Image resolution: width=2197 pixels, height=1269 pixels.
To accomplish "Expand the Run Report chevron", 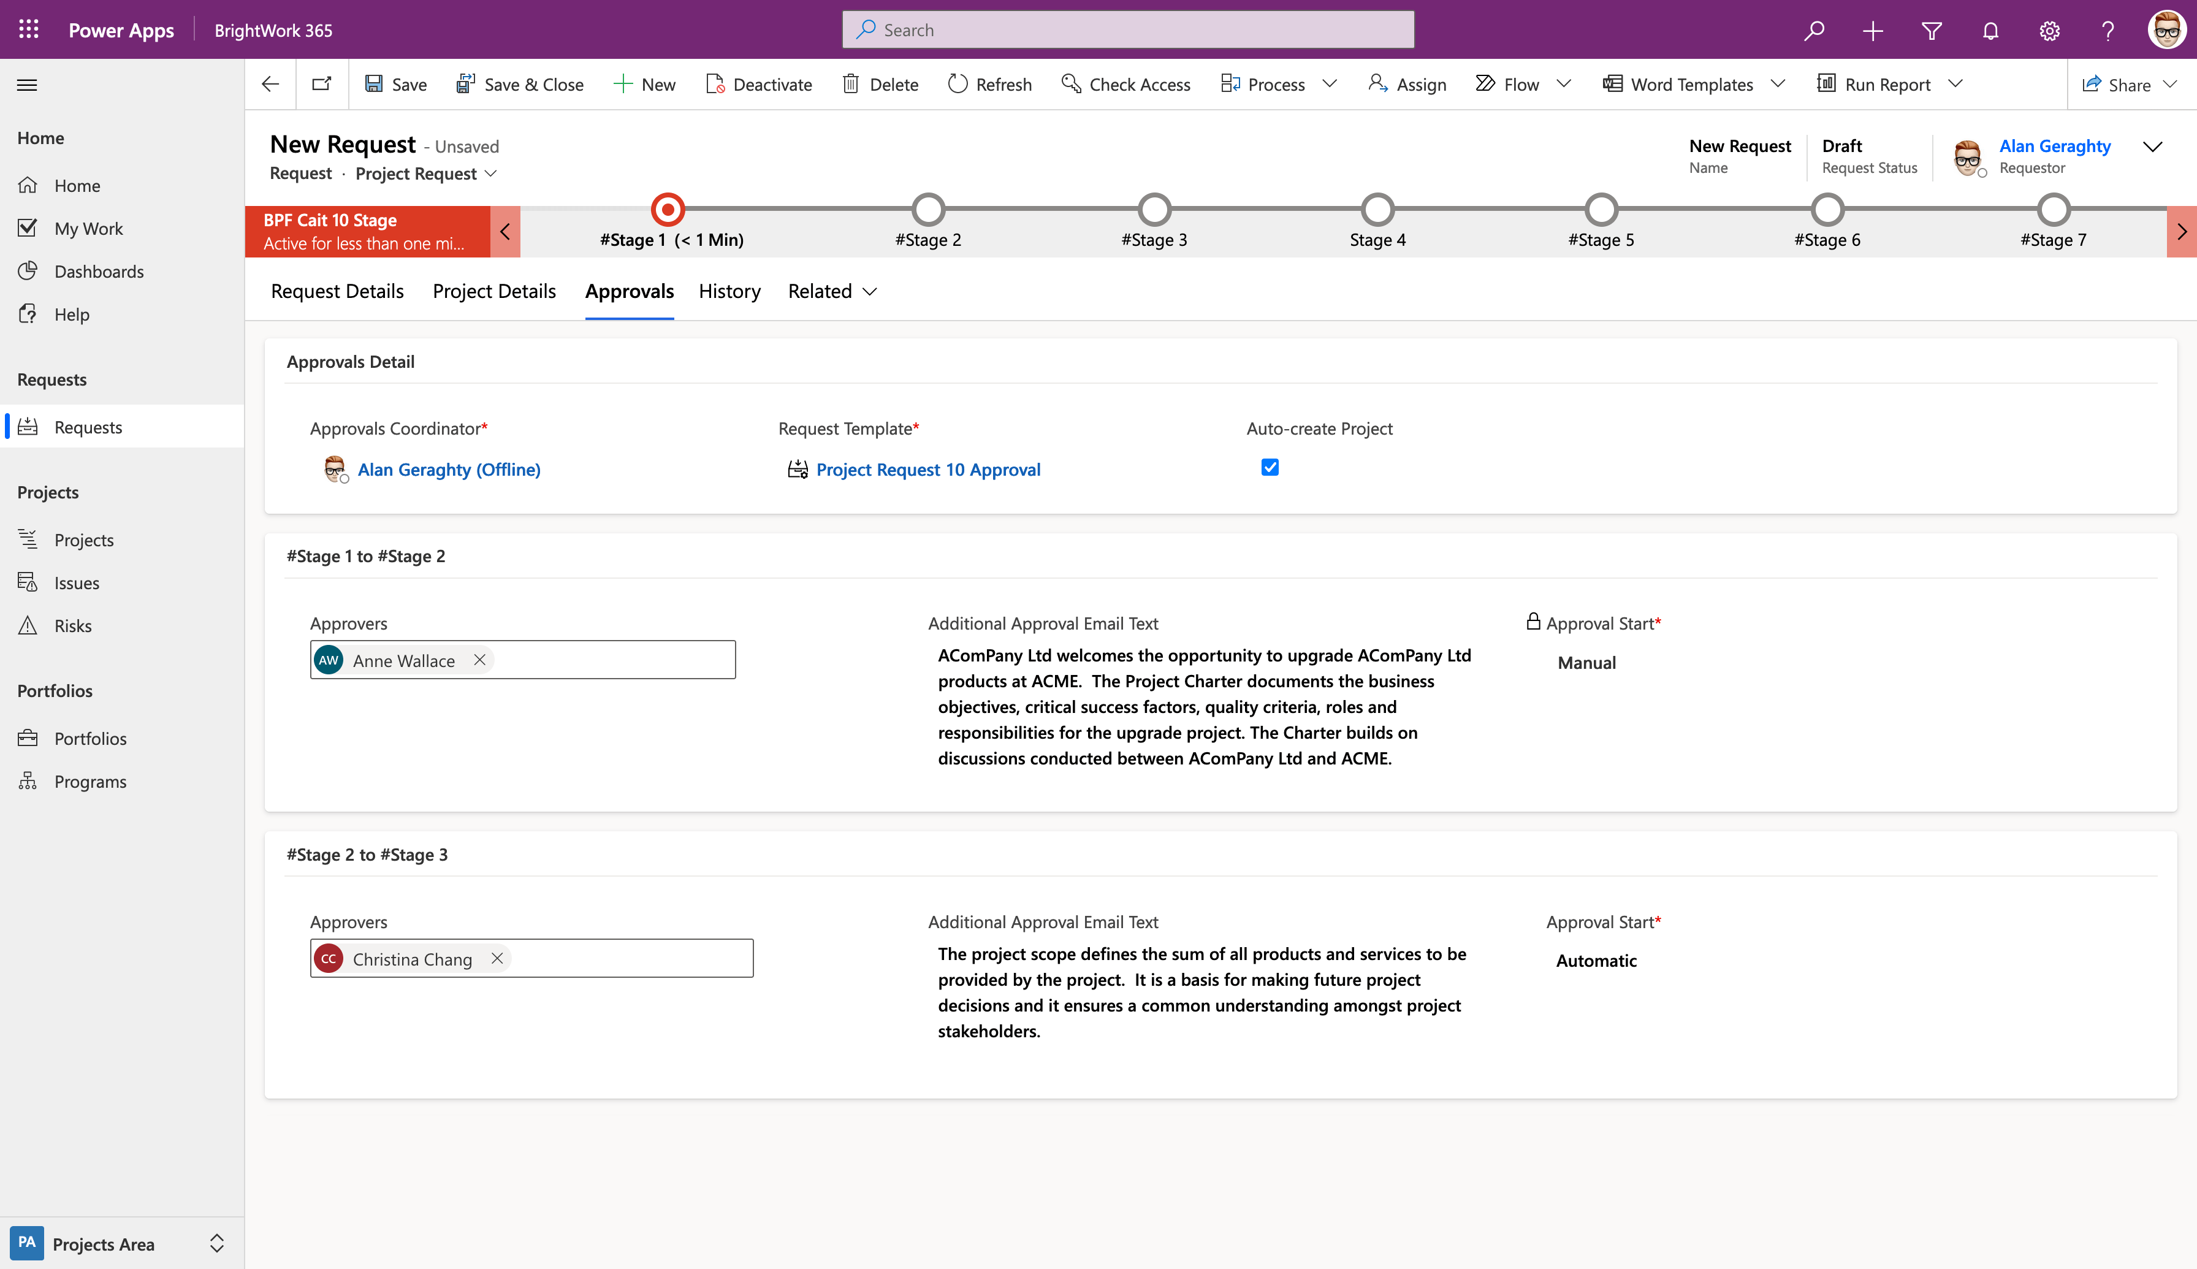I will [x=1955, y=85].
